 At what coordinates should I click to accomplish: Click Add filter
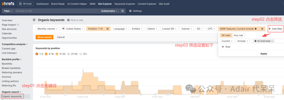pyautogui.click(x=275, y=29)
